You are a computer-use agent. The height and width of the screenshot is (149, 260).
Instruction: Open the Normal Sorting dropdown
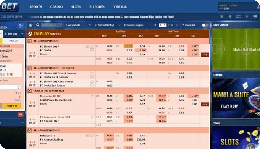pyautogui.click(x=107, y=25)
